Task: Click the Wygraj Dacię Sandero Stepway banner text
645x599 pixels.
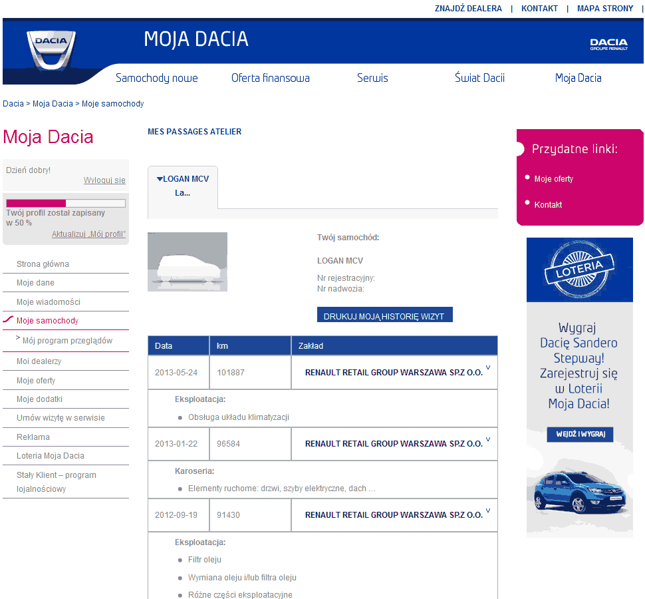Action: point(579,365)
